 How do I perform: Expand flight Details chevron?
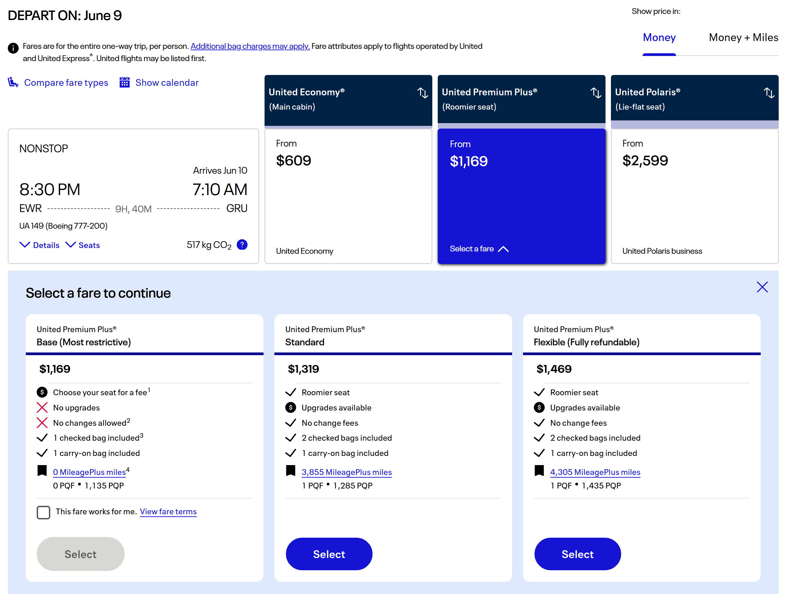click(25, 245)
